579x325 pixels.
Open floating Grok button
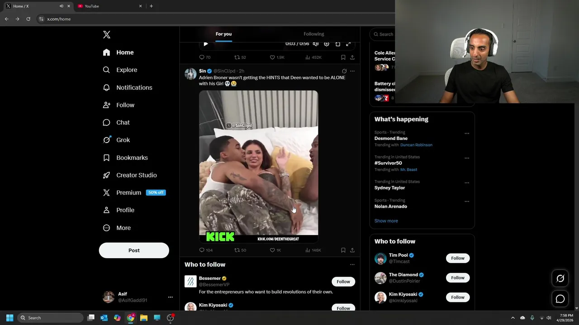(560, 279)
